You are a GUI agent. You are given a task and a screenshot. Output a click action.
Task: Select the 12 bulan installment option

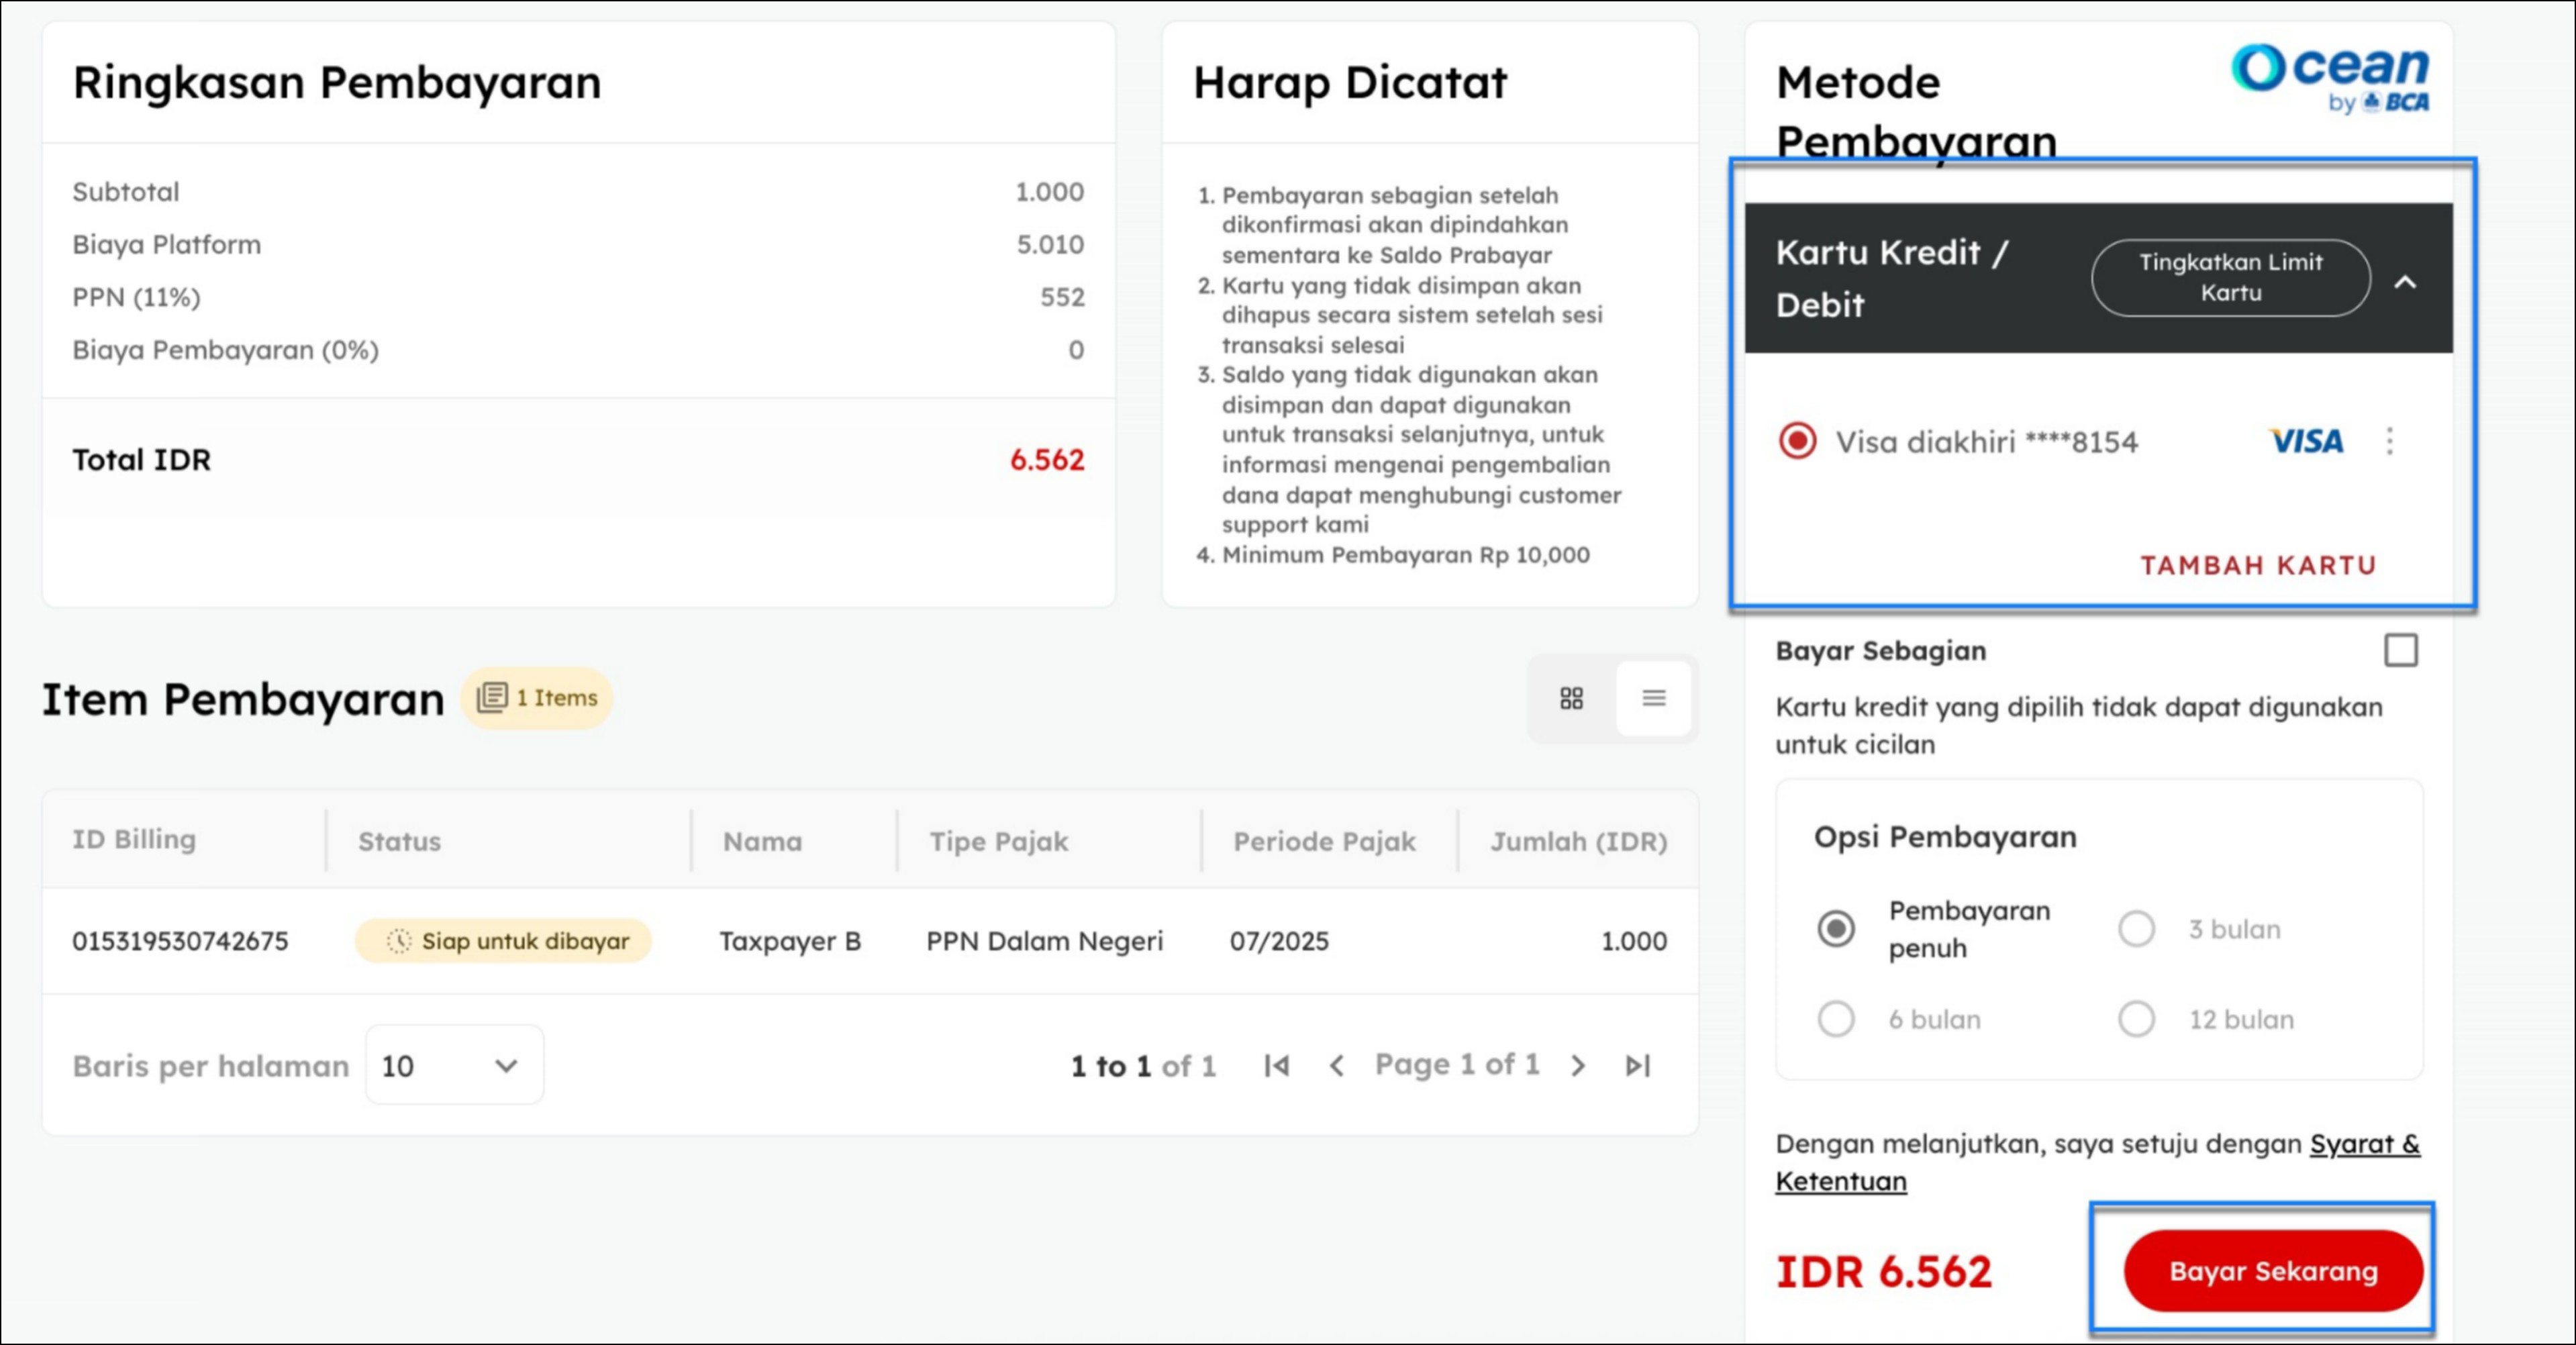(x=2136, y=1019)
